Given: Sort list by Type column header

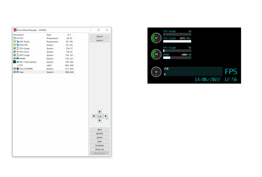Looking at the screenshot, I should [55, 35].
